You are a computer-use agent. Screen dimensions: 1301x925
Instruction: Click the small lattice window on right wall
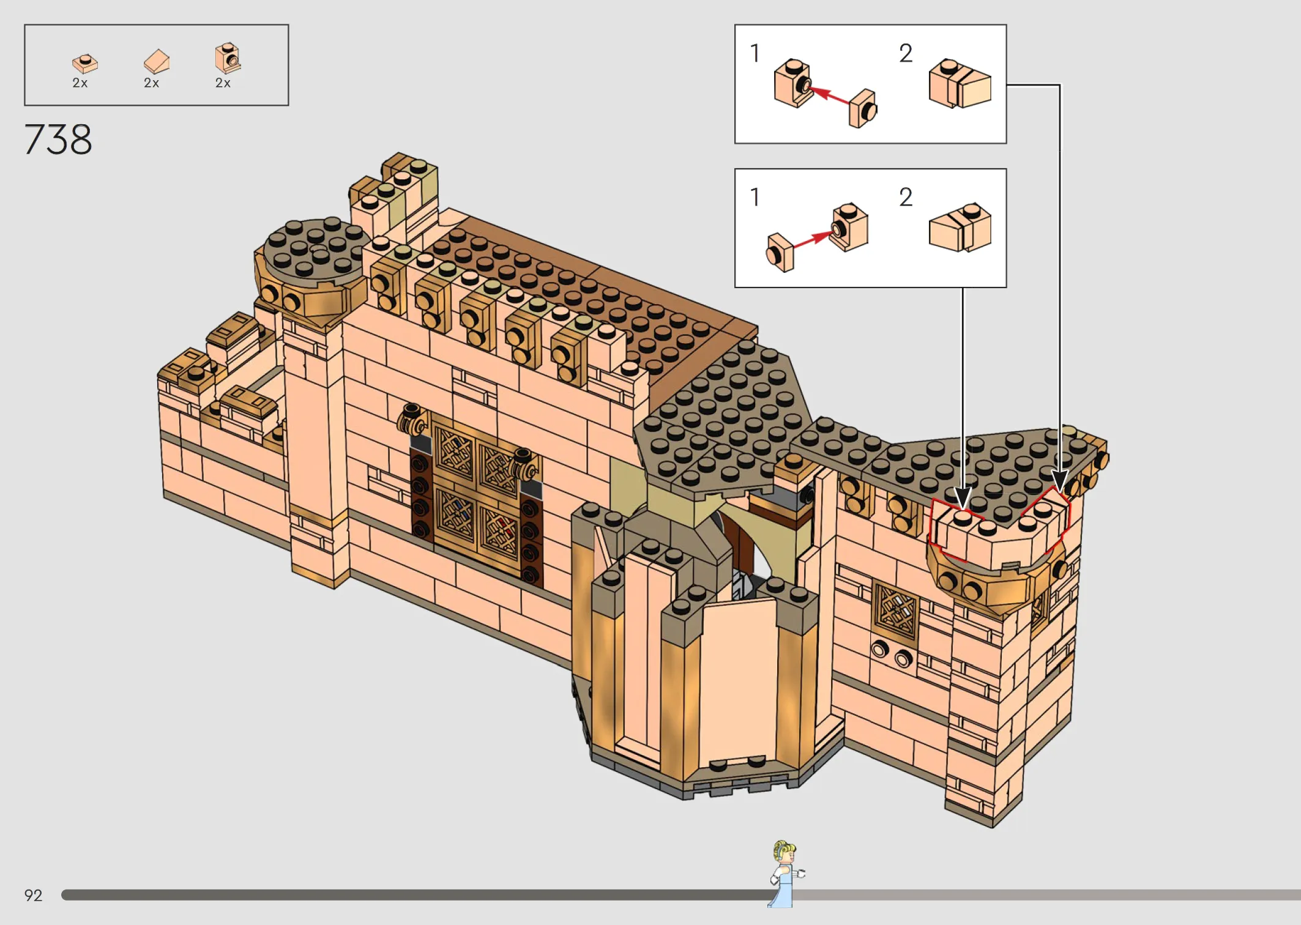(897, 612)
